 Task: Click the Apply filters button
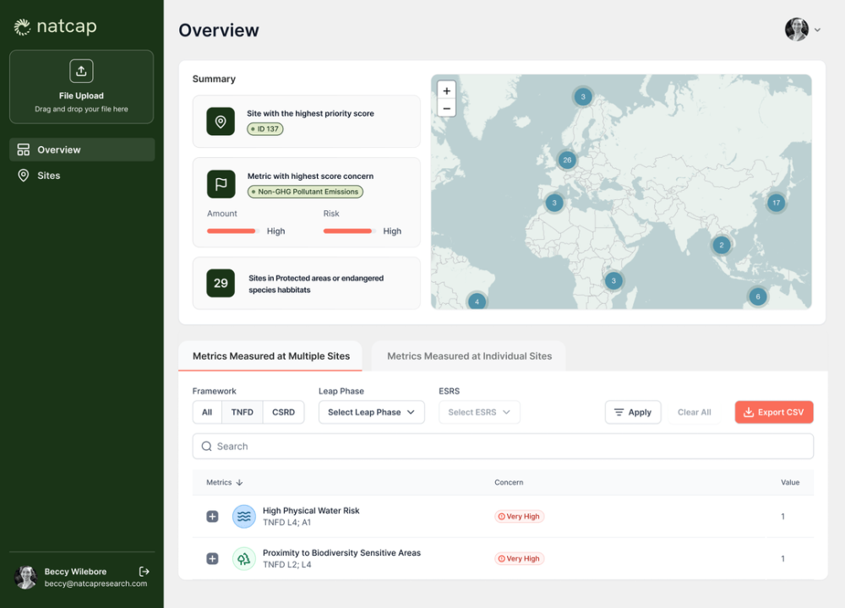(x=632, y=412)
